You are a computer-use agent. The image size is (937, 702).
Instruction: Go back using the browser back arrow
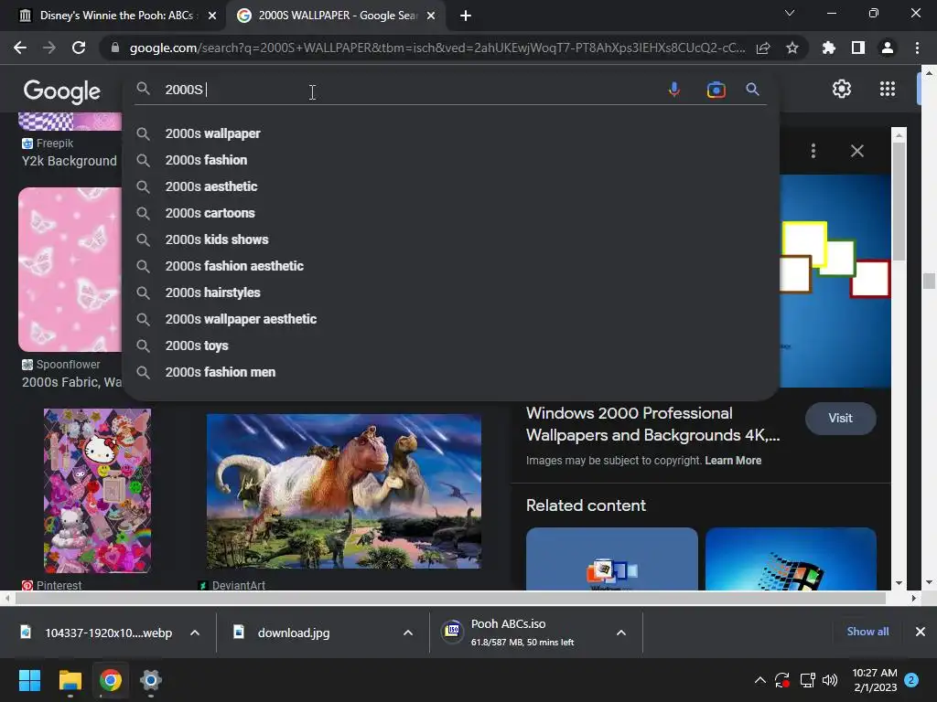click(x=20, y=48)
